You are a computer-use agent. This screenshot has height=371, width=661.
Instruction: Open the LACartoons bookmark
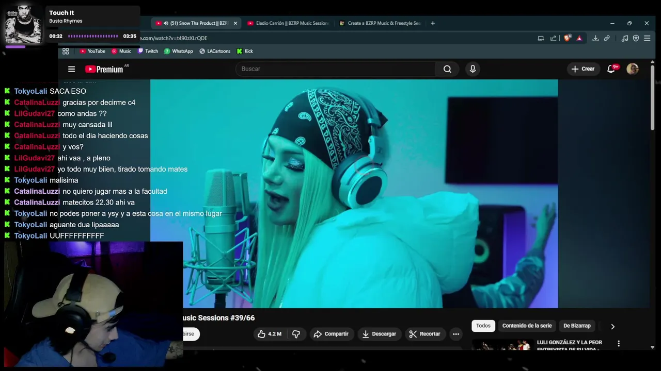coord(215,51)
